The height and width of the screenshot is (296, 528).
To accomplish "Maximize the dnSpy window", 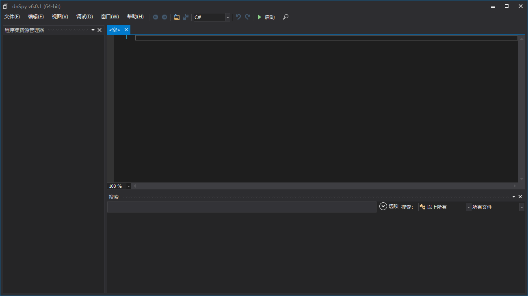I will click(x=506, y=6).
